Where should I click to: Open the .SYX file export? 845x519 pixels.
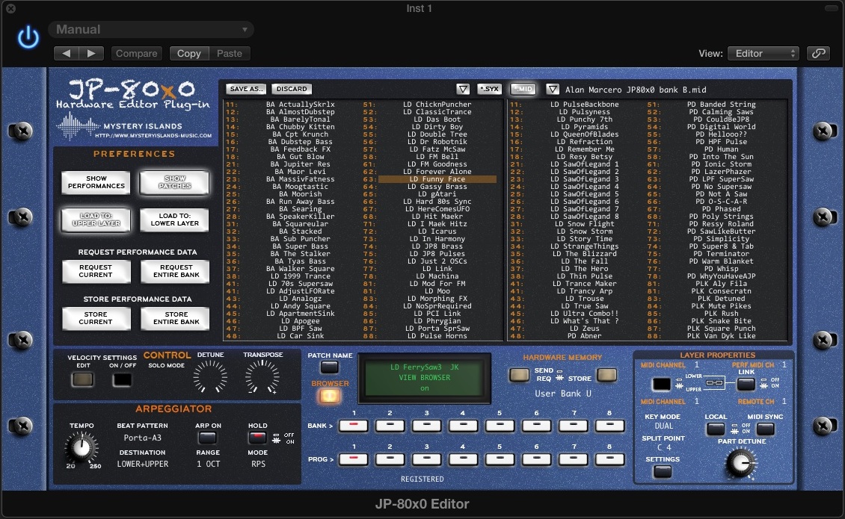click(489, 88)
